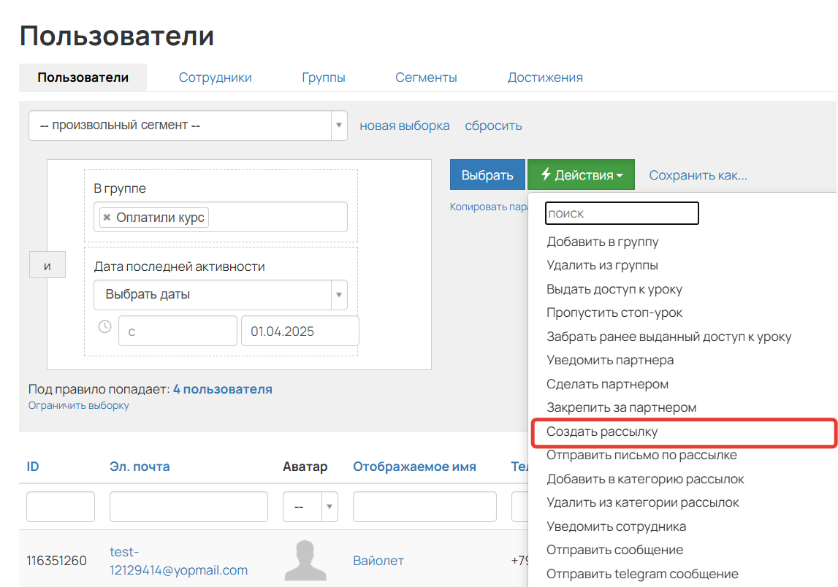
Task: Open the Сегменты tab
Action: pos(426,77)
